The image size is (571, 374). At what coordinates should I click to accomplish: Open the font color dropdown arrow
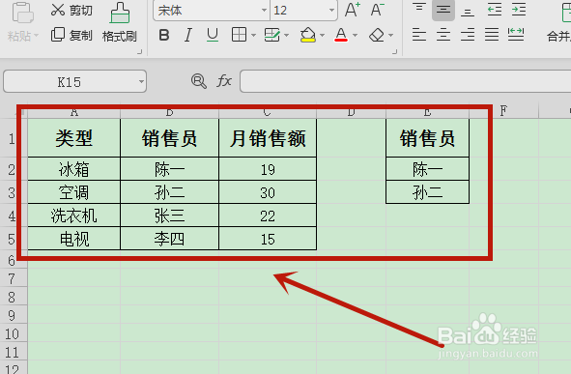355,36
